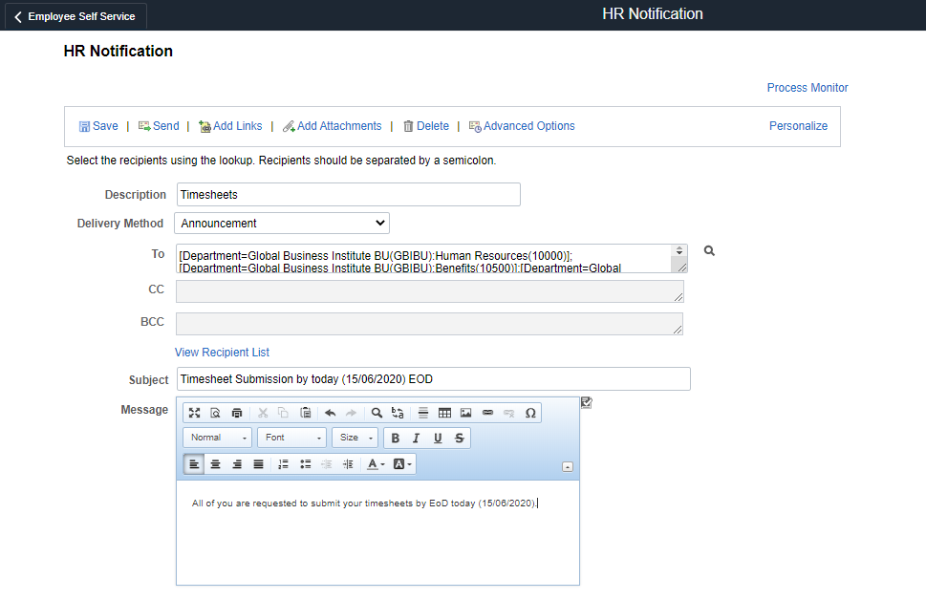
Task: Open View Recipient List
Action: (222, 352)
